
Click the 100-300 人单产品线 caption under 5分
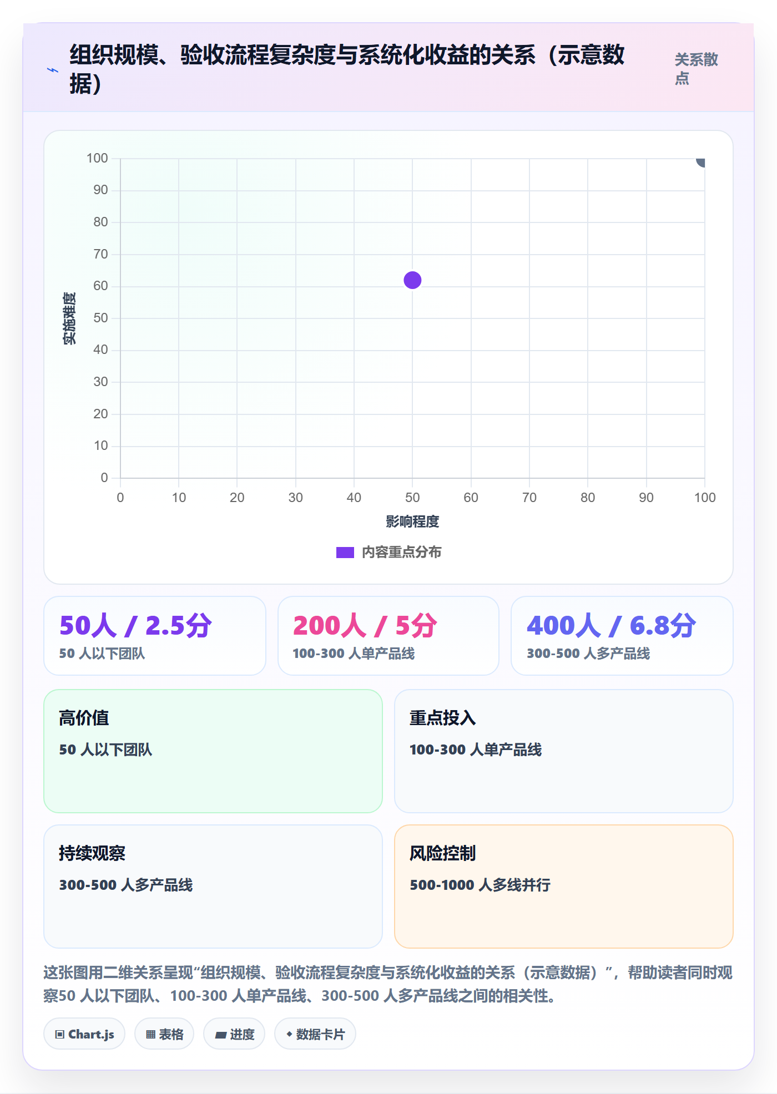[354, 654]
